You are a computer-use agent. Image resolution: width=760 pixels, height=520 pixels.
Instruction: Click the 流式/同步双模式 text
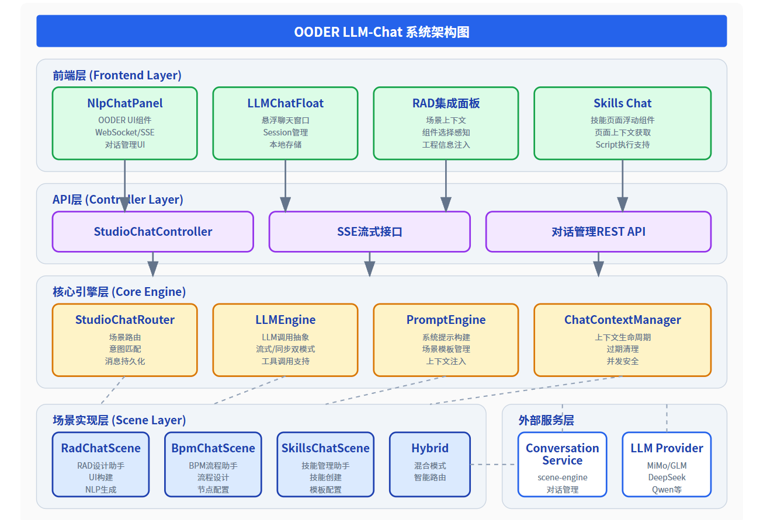pos(286,349)
